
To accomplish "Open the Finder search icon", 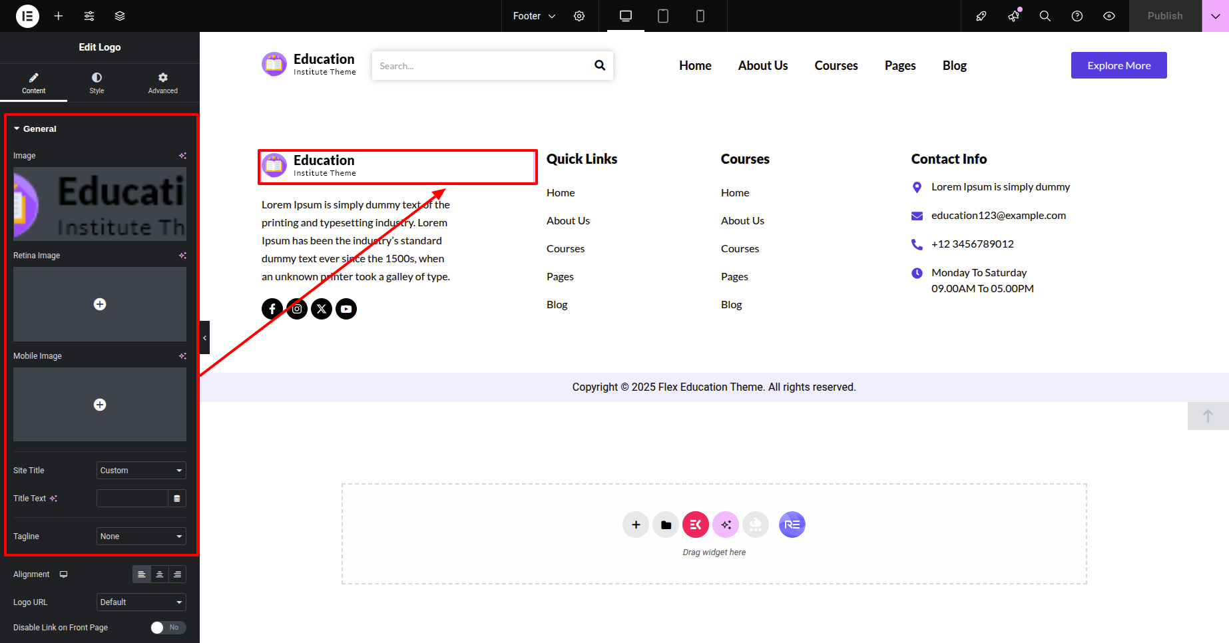I will pos(1045,16).
